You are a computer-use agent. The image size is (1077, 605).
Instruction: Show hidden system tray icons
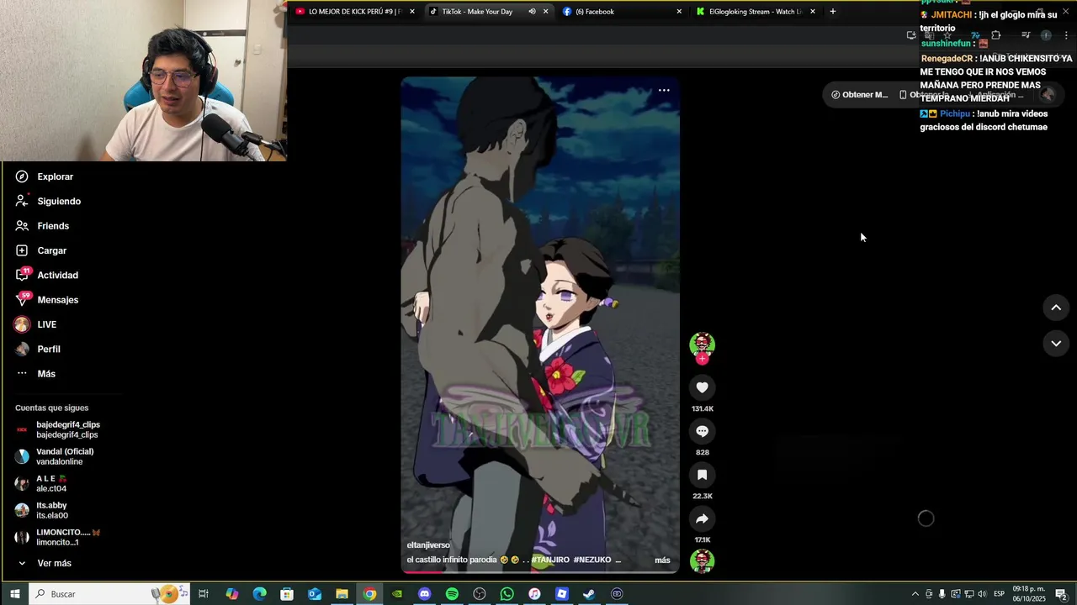[915, 594]
